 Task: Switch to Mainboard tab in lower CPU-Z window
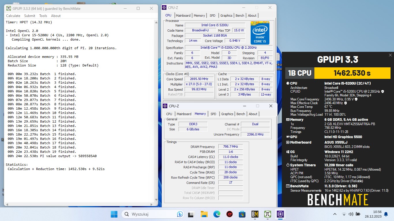tap(184, 114)
